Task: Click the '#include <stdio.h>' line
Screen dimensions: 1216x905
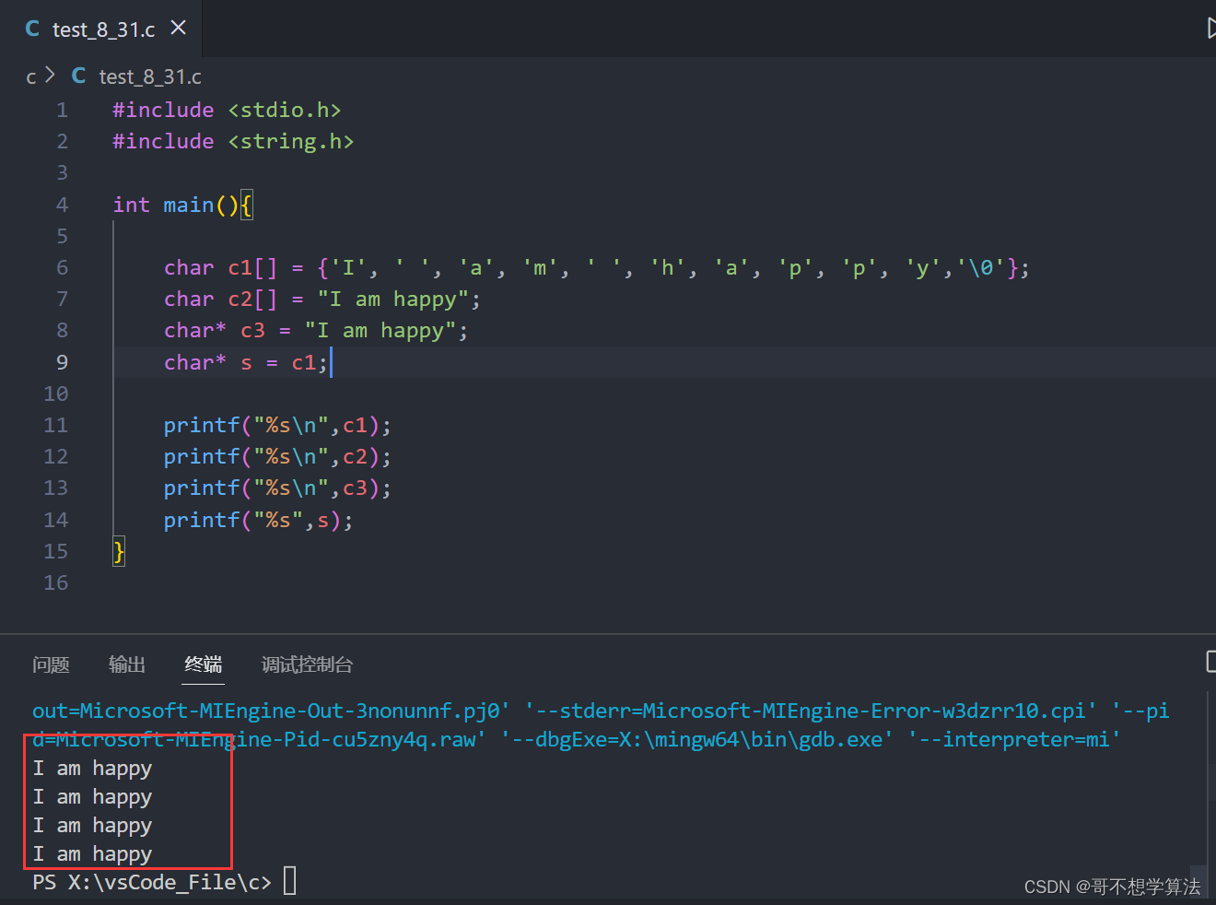Action: pyautogui.click(x=227, y=110)
